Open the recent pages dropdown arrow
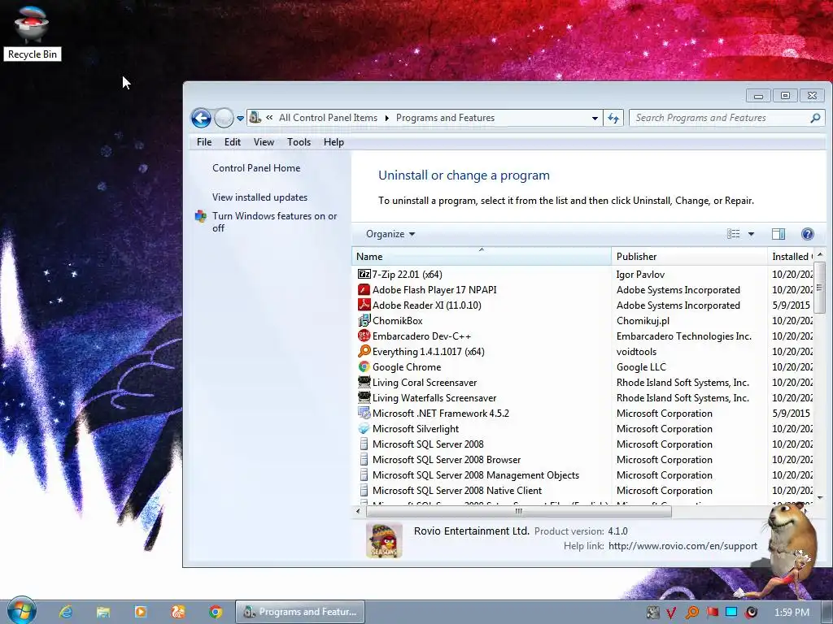 240,119
